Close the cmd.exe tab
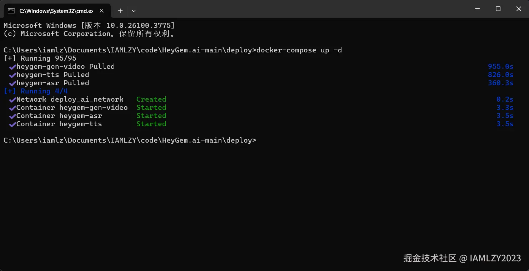The image size is (529, 271). (101, 11)
